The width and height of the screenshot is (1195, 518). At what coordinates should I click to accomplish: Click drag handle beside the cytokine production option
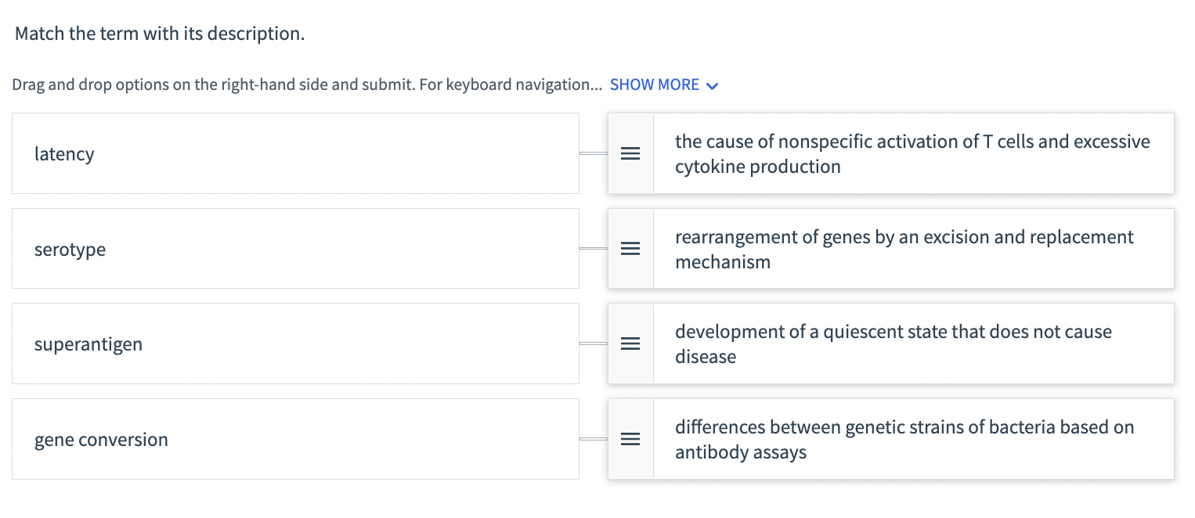pyautogui.click(x=630, y=153)
